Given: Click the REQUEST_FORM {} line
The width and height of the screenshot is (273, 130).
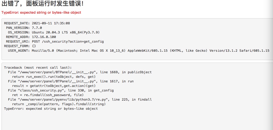Looking at the screenshot, I should coord(20,46).
